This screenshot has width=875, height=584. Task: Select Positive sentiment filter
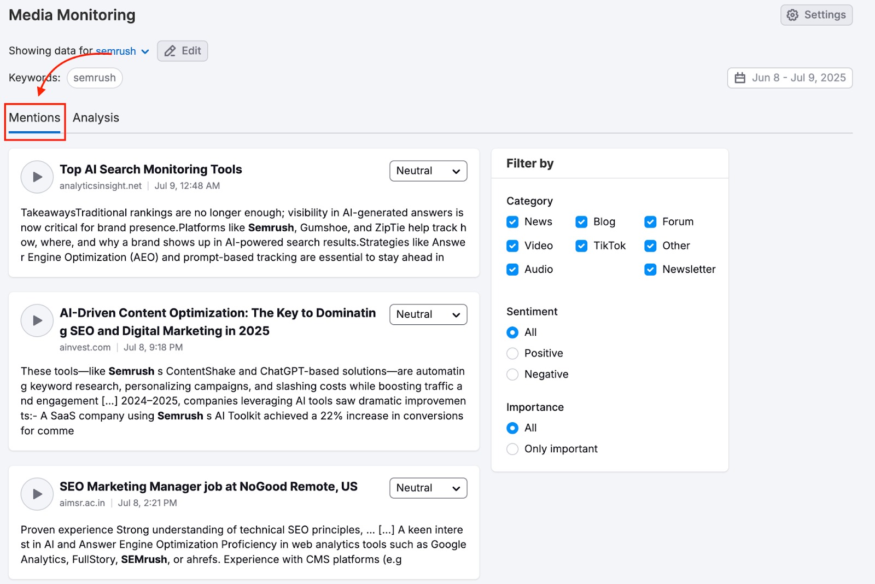pos(512,354)
